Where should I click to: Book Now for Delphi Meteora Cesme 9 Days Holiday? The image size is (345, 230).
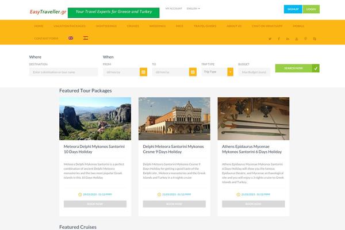(x=174, y=204)
